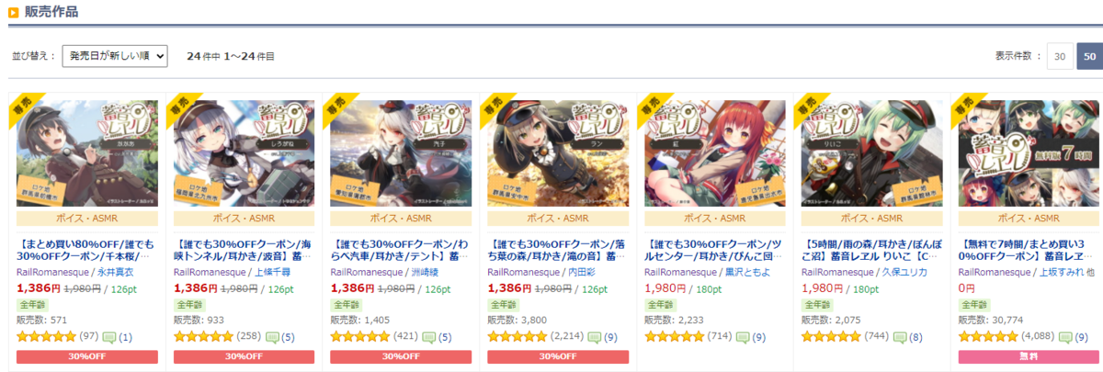The height and width of the screenshot is (372, 1103).
Task: Click comment icon on the free 0円 product
Action: pyautogui.click(x=1057, y=337)
